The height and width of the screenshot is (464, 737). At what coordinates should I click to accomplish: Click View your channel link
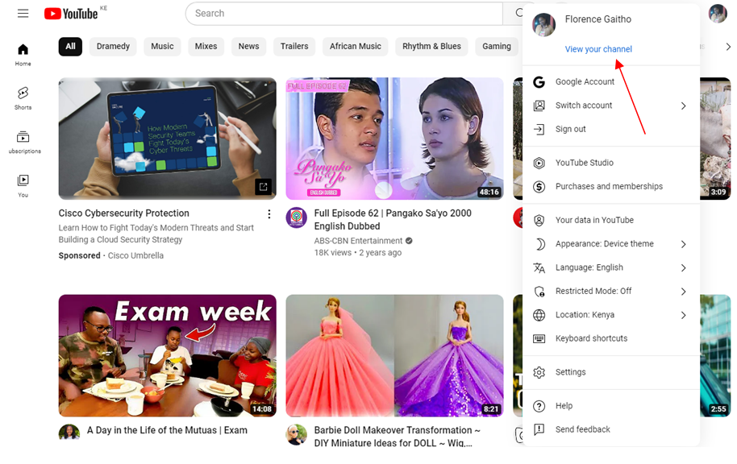[x=598, y=49]
